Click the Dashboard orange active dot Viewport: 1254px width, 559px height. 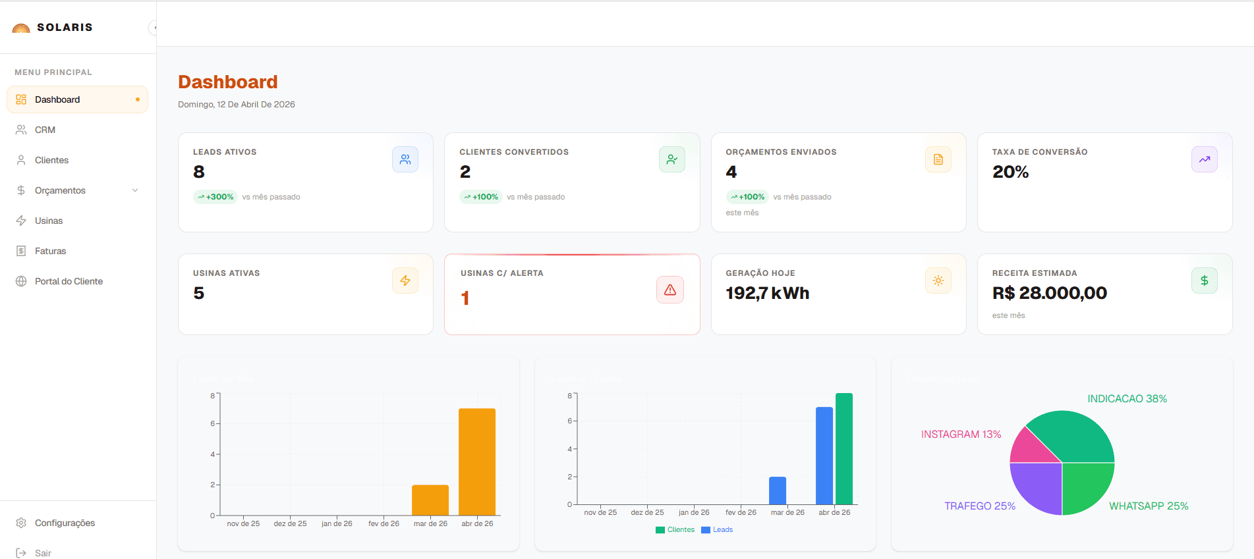tap(138, 99)
